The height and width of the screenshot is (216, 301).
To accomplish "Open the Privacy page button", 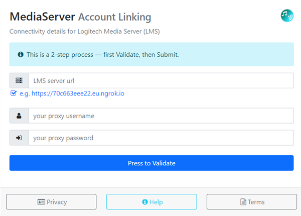I will (x=51, y=202).
